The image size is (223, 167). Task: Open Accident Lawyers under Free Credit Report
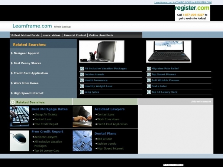click(x=46, y=137)
